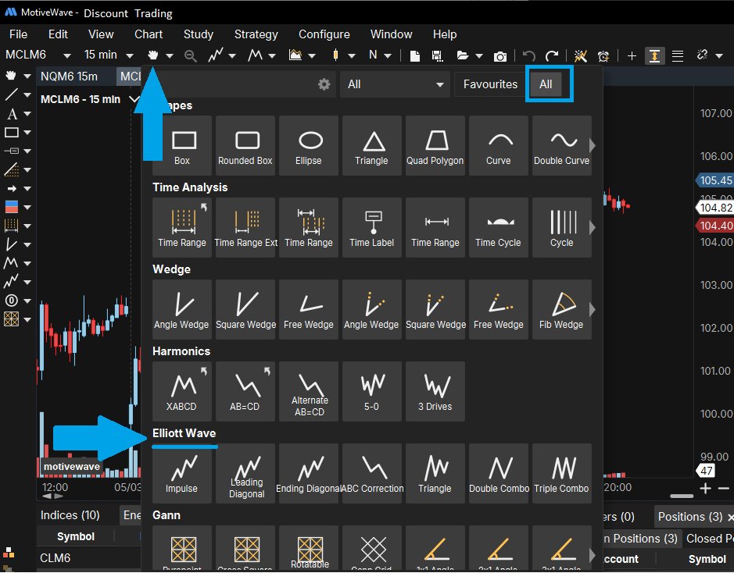Select the Square Wedge without dots
The width and height of the screenshot is (734, 573).
point(245,309)
